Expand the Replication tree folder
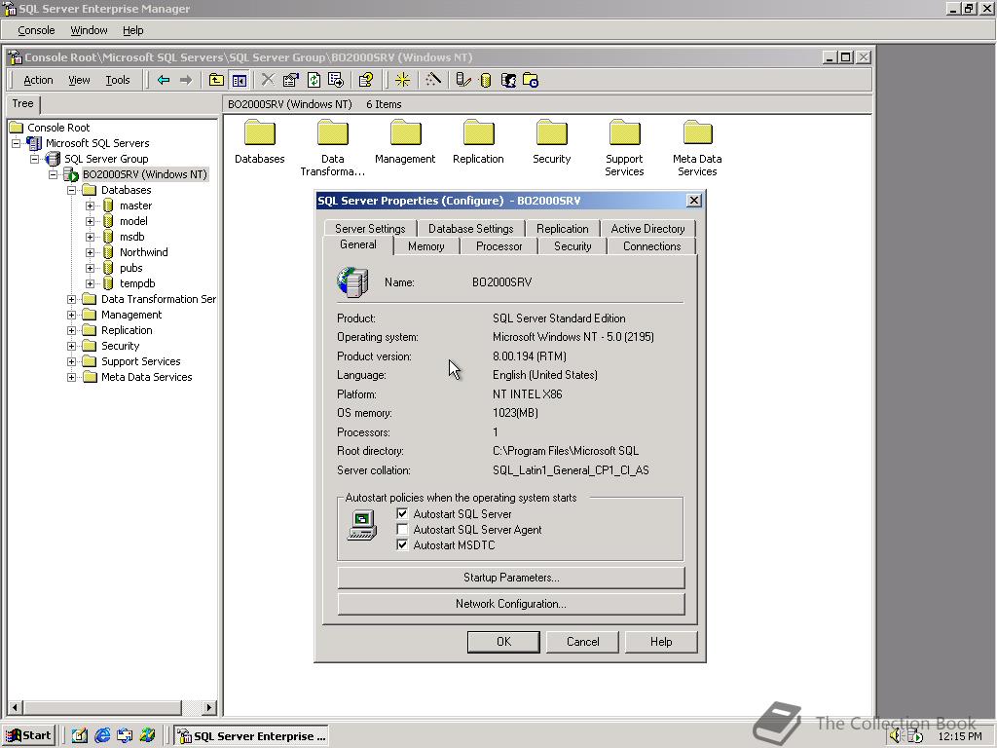 point(71,330)
